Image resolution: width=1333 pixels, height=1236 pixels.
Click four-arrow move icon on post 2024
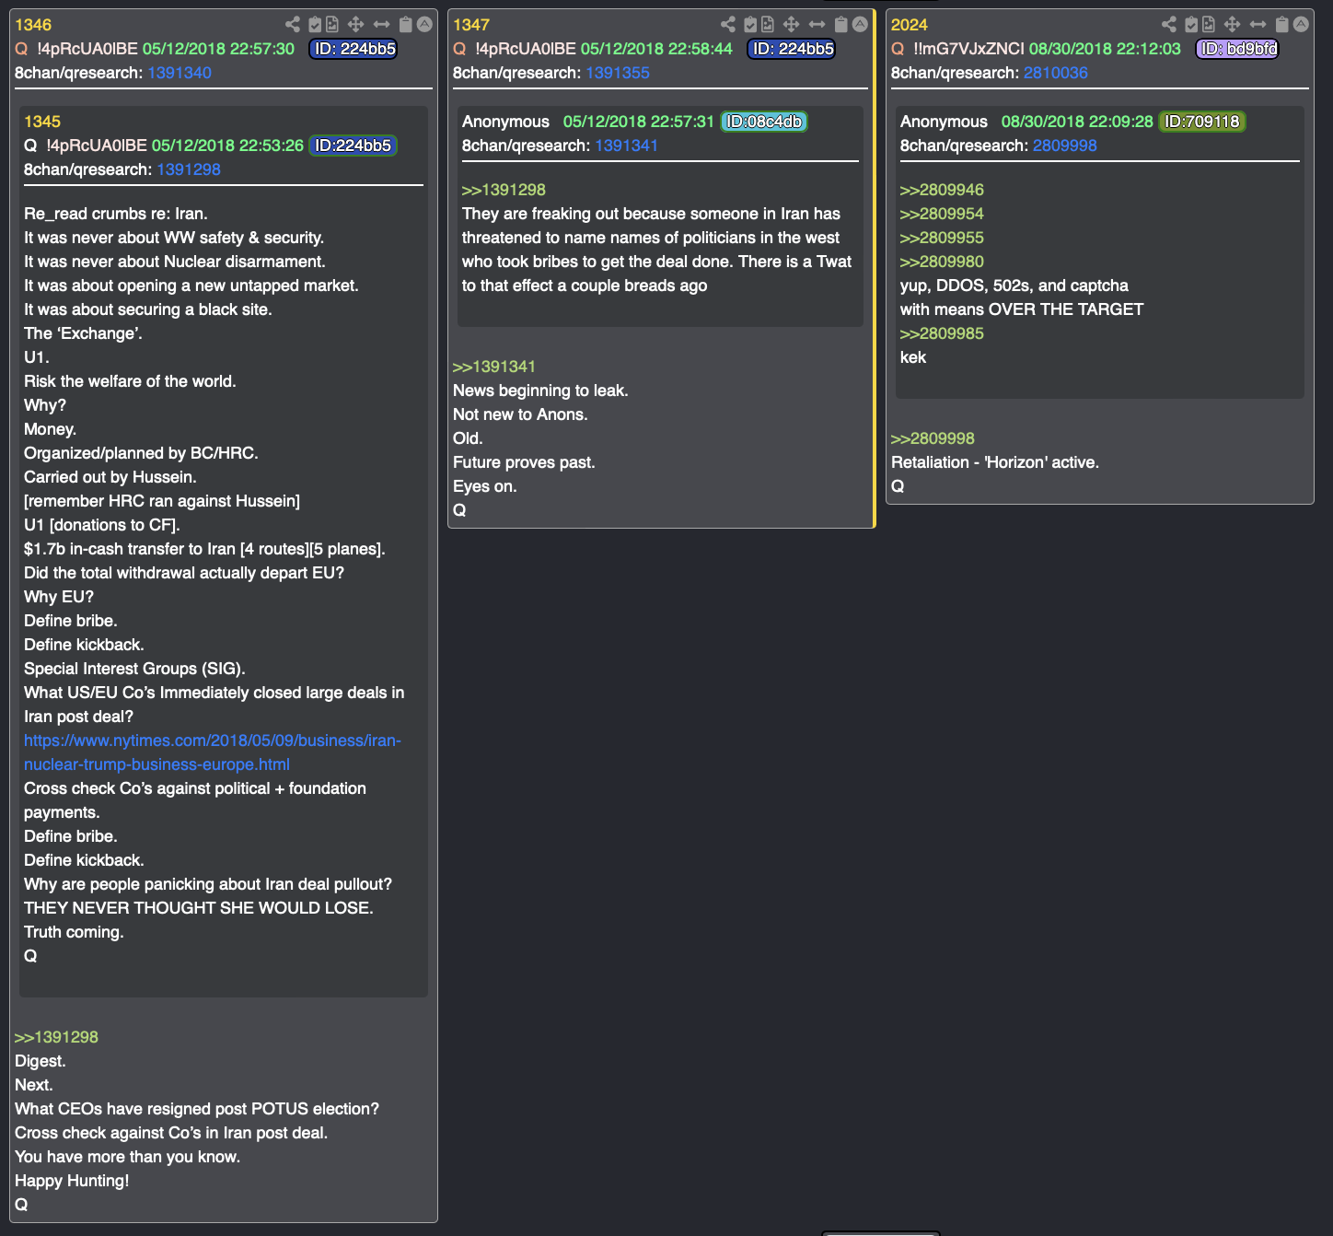1232,25
